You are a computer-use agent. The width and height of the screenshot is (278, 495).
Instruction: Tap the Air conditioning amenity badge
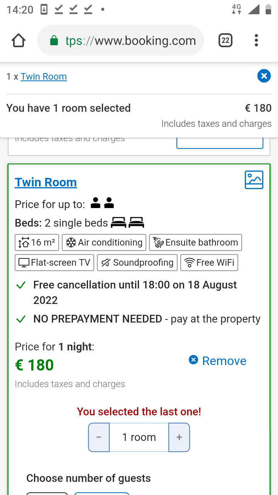[104, 242]
